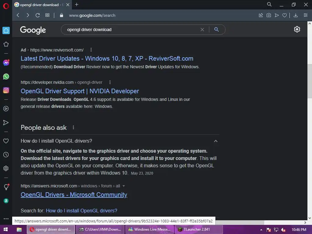Viewport: 312px width, 234px height.
Task: Open the green 'a' sidebar extension
Action: 6,201
